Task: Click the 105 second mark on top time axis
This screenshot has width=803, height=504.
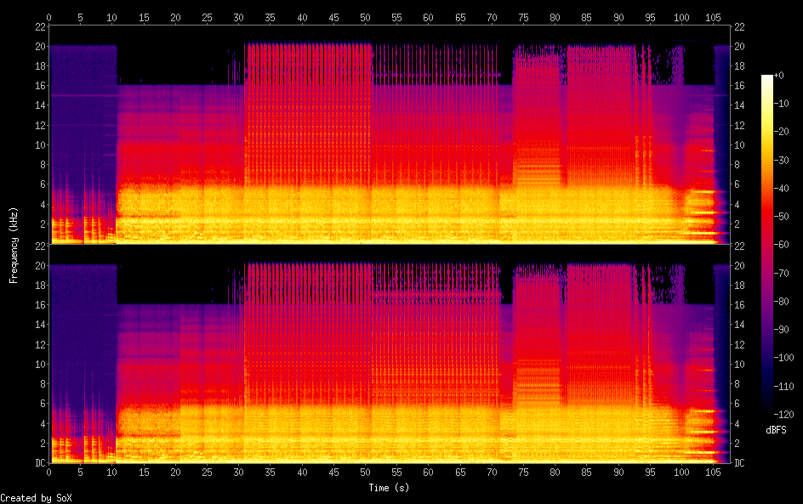Action: click(713, 16)
